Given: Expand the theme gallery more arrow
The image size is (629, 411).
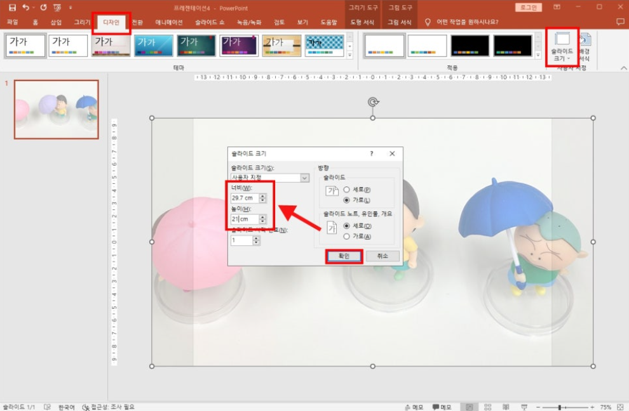Looking at the screenshot, I should 349,56.
